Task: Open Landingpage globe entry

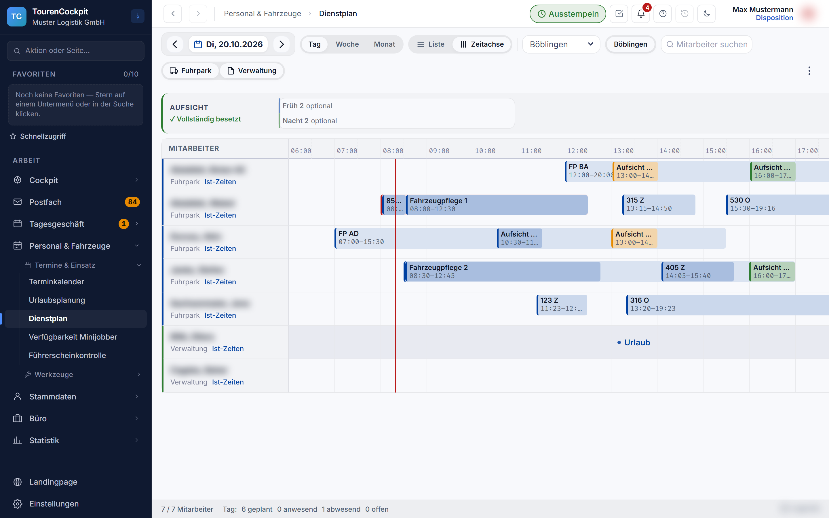Action: [x=76, y=482]
